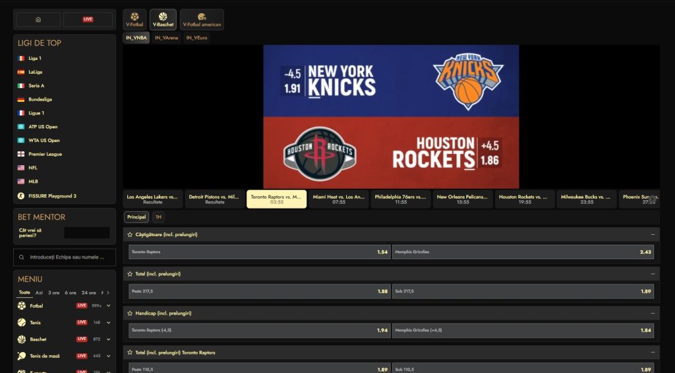Expand the Baschet category chevron
Screen dimensions: 675x373
tap(109, 339)
